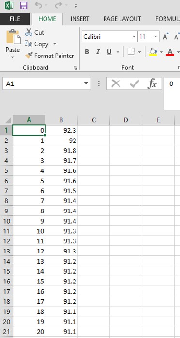Click the font size 11 box
Image resolution: width=180 pixels, height=338 pixels.
click(145, 37)
